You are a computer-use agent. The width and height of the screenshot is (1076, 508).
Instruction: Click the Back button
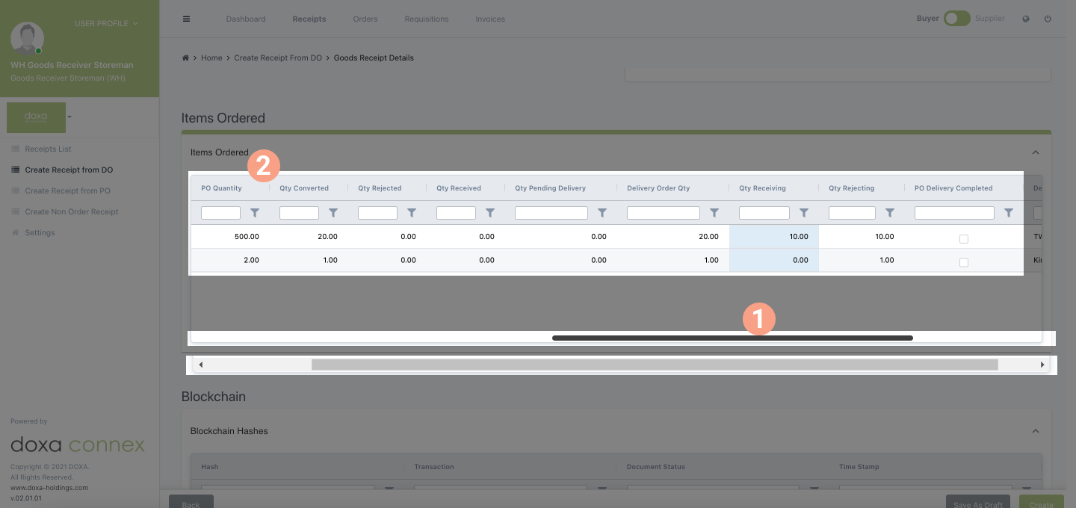[x=191, y=502]
